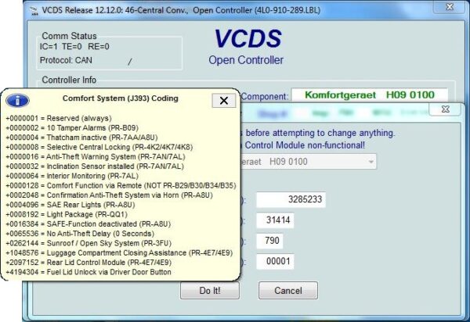Viewport: 470px width, 322px height.
Task: Click the 'Controller Info' group label
Action: click(x=69, y=80)
